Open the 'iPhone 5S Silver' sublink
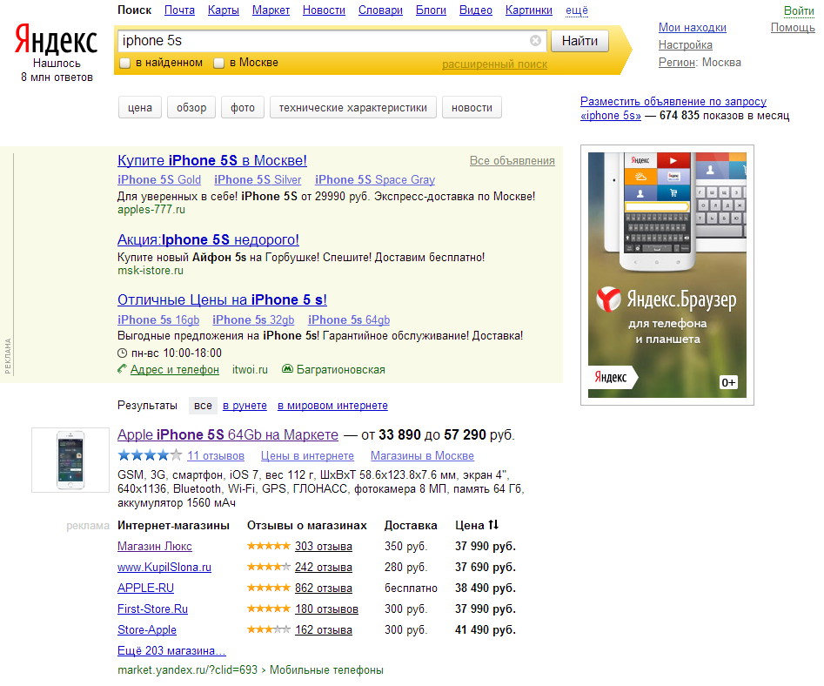This screenshot has height=686, width=824. coord(258,180)
